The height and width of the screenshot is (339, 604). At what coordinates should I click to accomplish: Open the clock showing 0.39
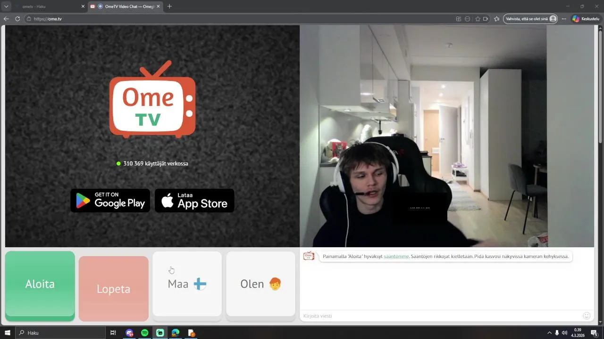coord(578,333)
